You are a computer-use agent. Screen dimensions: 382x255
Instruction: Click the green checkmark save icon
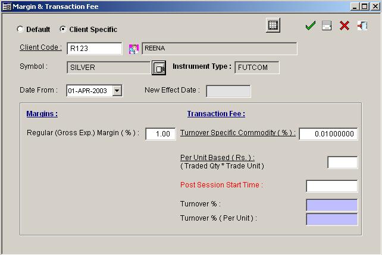[x=309, y=26]
